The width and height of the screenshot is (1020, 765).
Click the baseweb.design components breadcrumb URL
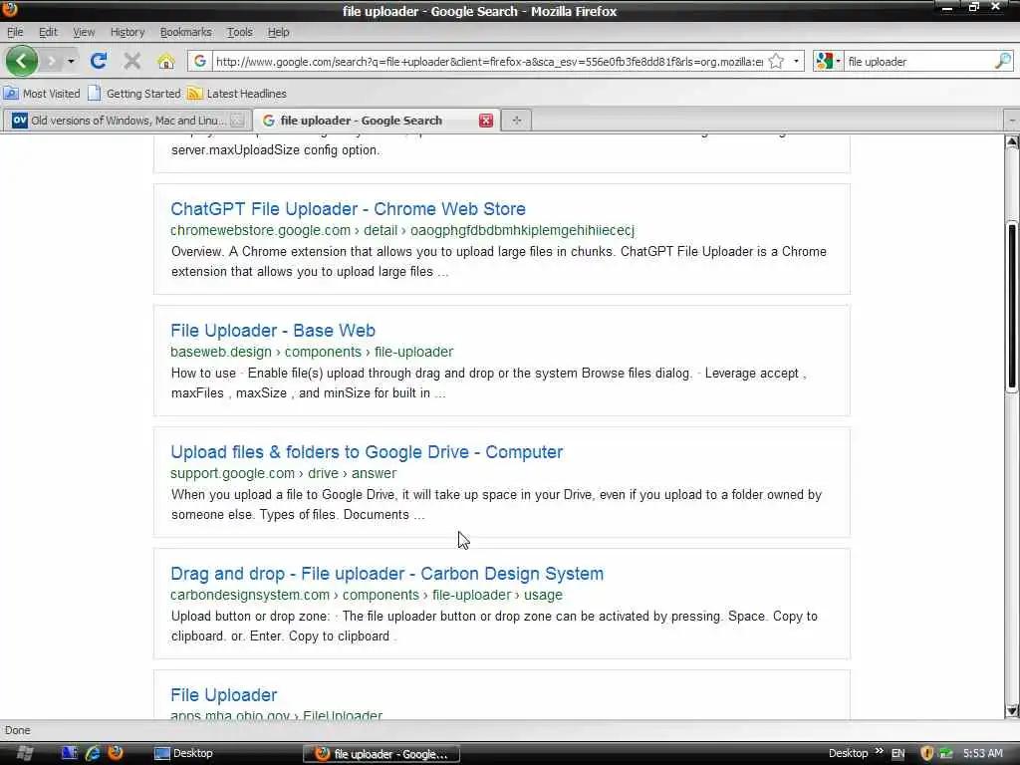tap(312, 352)
